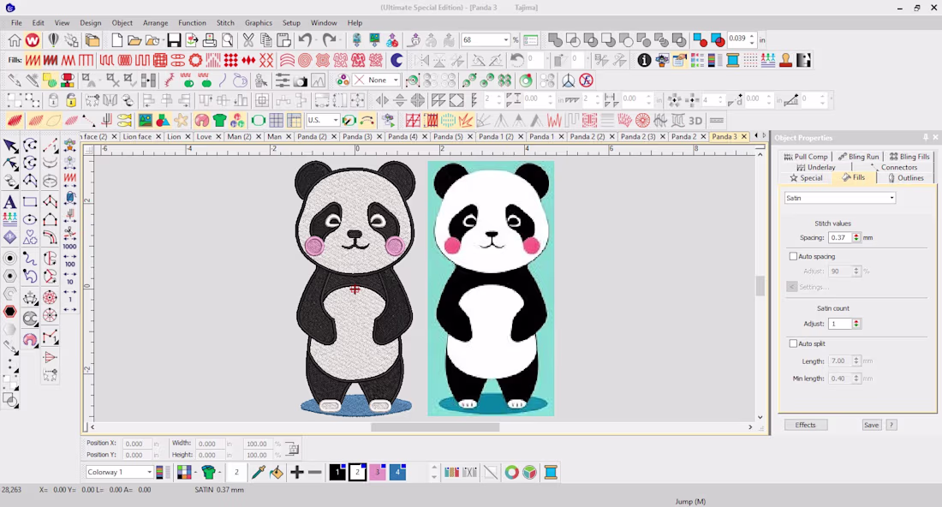Choose the Select Object arrow tool

click(x=10, y=146)
